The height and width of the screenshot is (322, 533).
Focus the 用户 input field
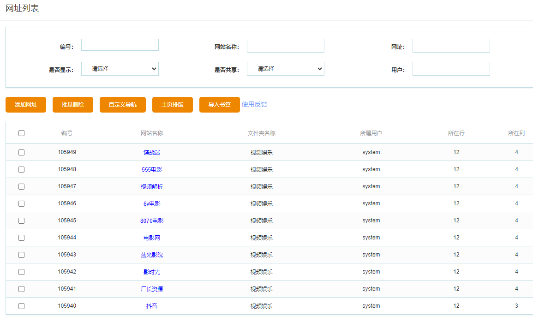(x=451, y=69)
